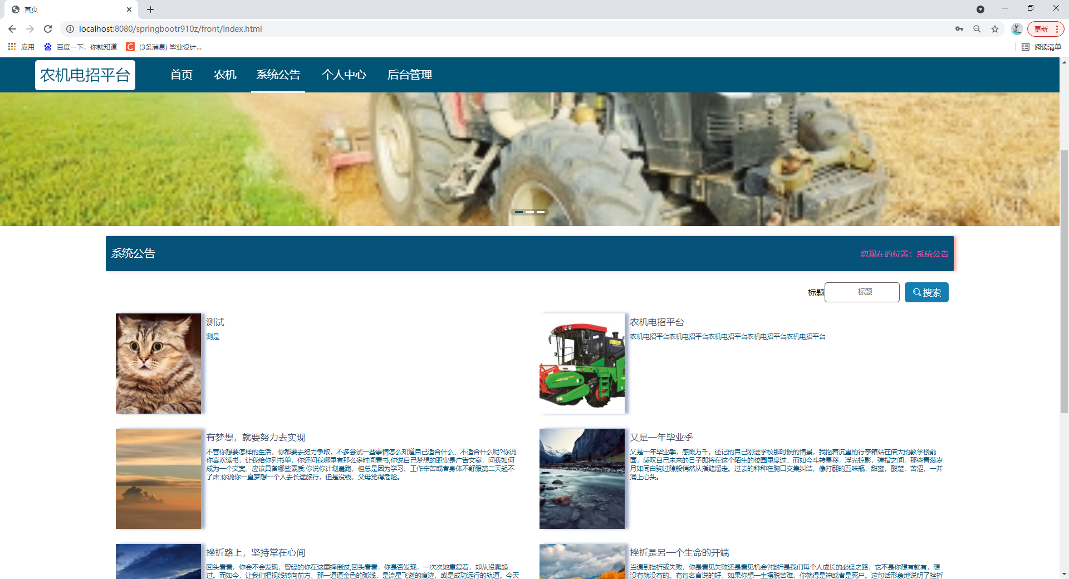Open 又是一年毕业季 announcement

(x=661, y=438)
